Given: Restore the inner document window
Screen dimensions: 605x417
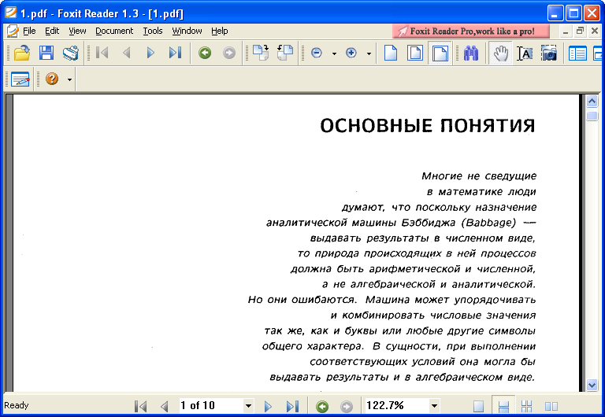Looking at the screenshot, I should click(580, 31).
